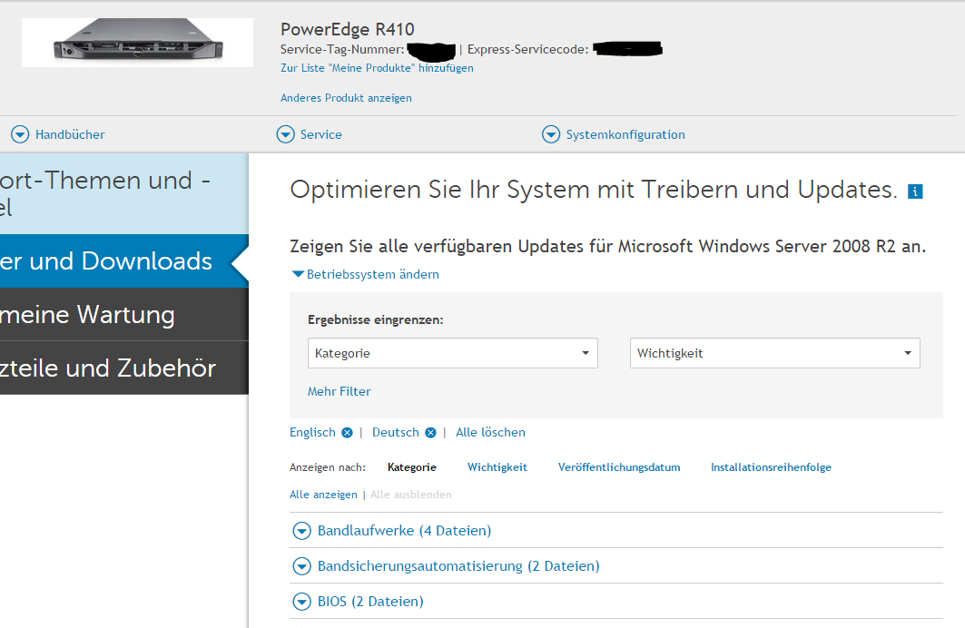Show Mehr Filter options
Image resolution: width=965 pixels, height=628 pixels.
pyautogui.click(x=340, y=391)
